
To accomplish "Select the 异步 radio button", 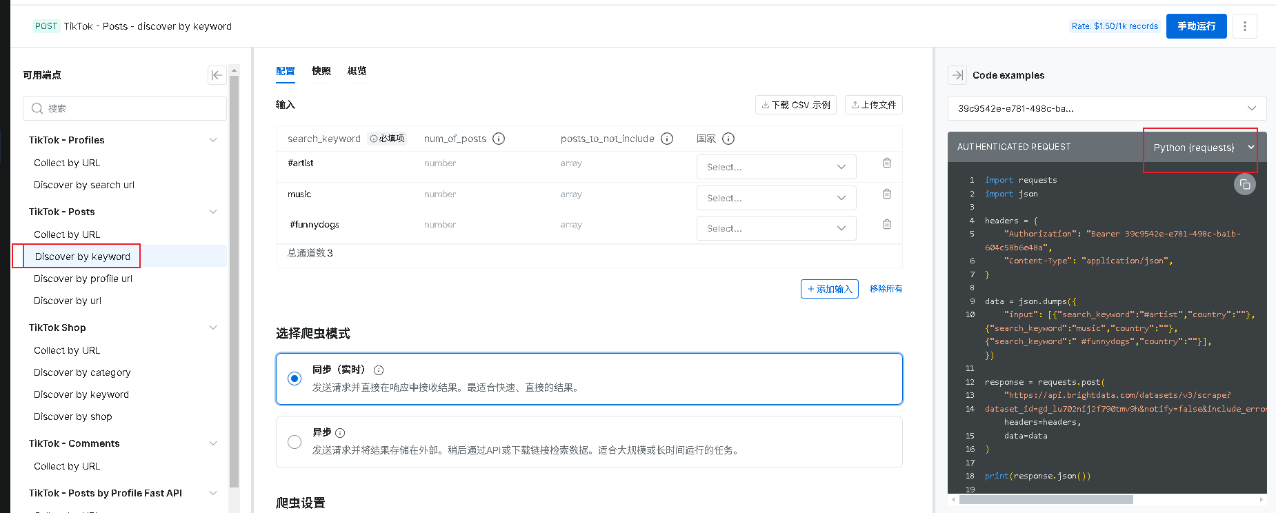I will pyautogui.click(x=295, y=442).
